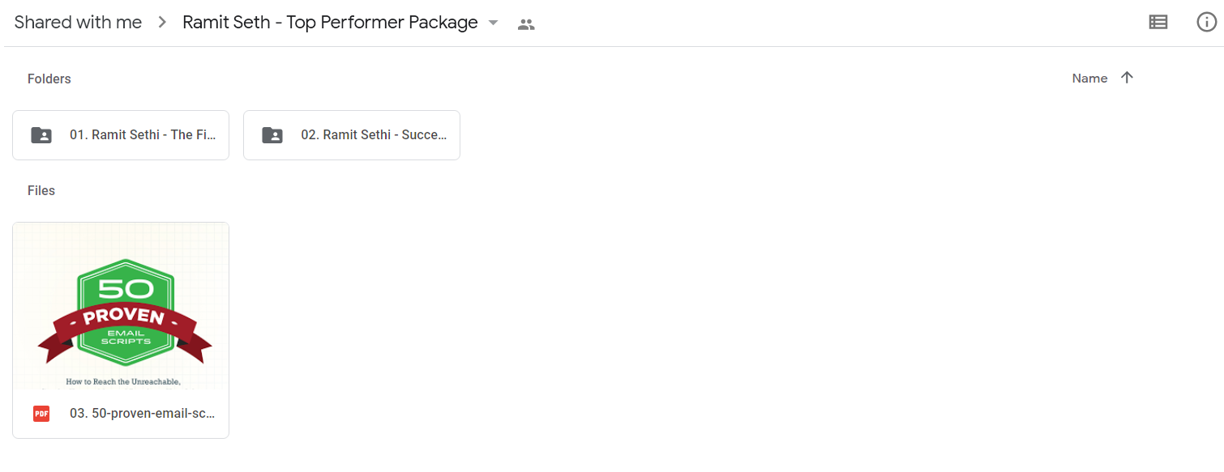Viewport: 1224px width, 472px height.
Task: Click the red PDF file type icon
Action: (41, 414)
